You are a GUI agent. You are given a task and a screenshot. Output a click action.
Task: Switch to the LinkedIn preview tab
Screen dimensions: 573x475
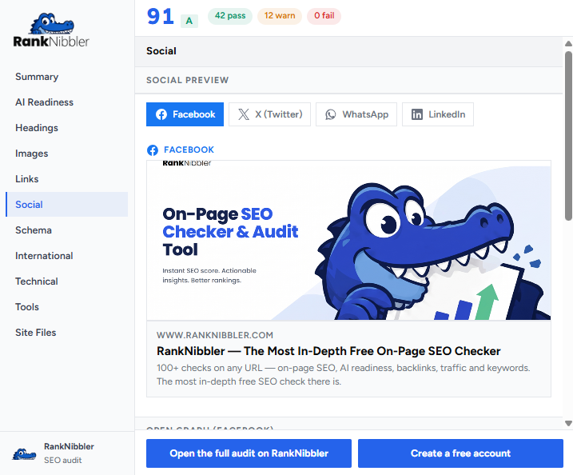point(438,114)
